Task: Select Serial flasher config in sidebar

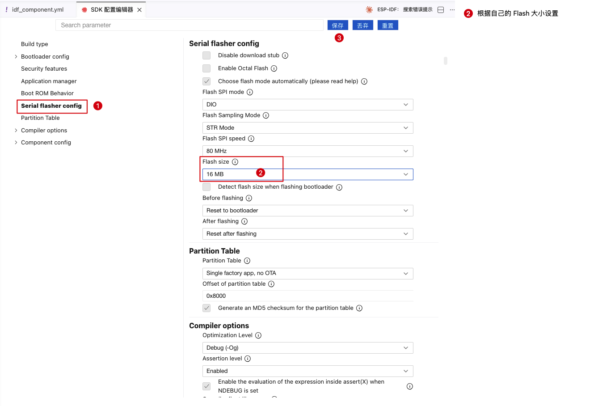Action: [x=51, y=106]
